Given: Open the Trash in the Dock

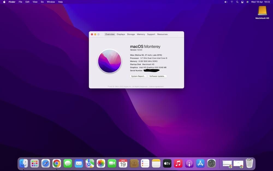Looking at the screenshot, I should coord(249,163).
